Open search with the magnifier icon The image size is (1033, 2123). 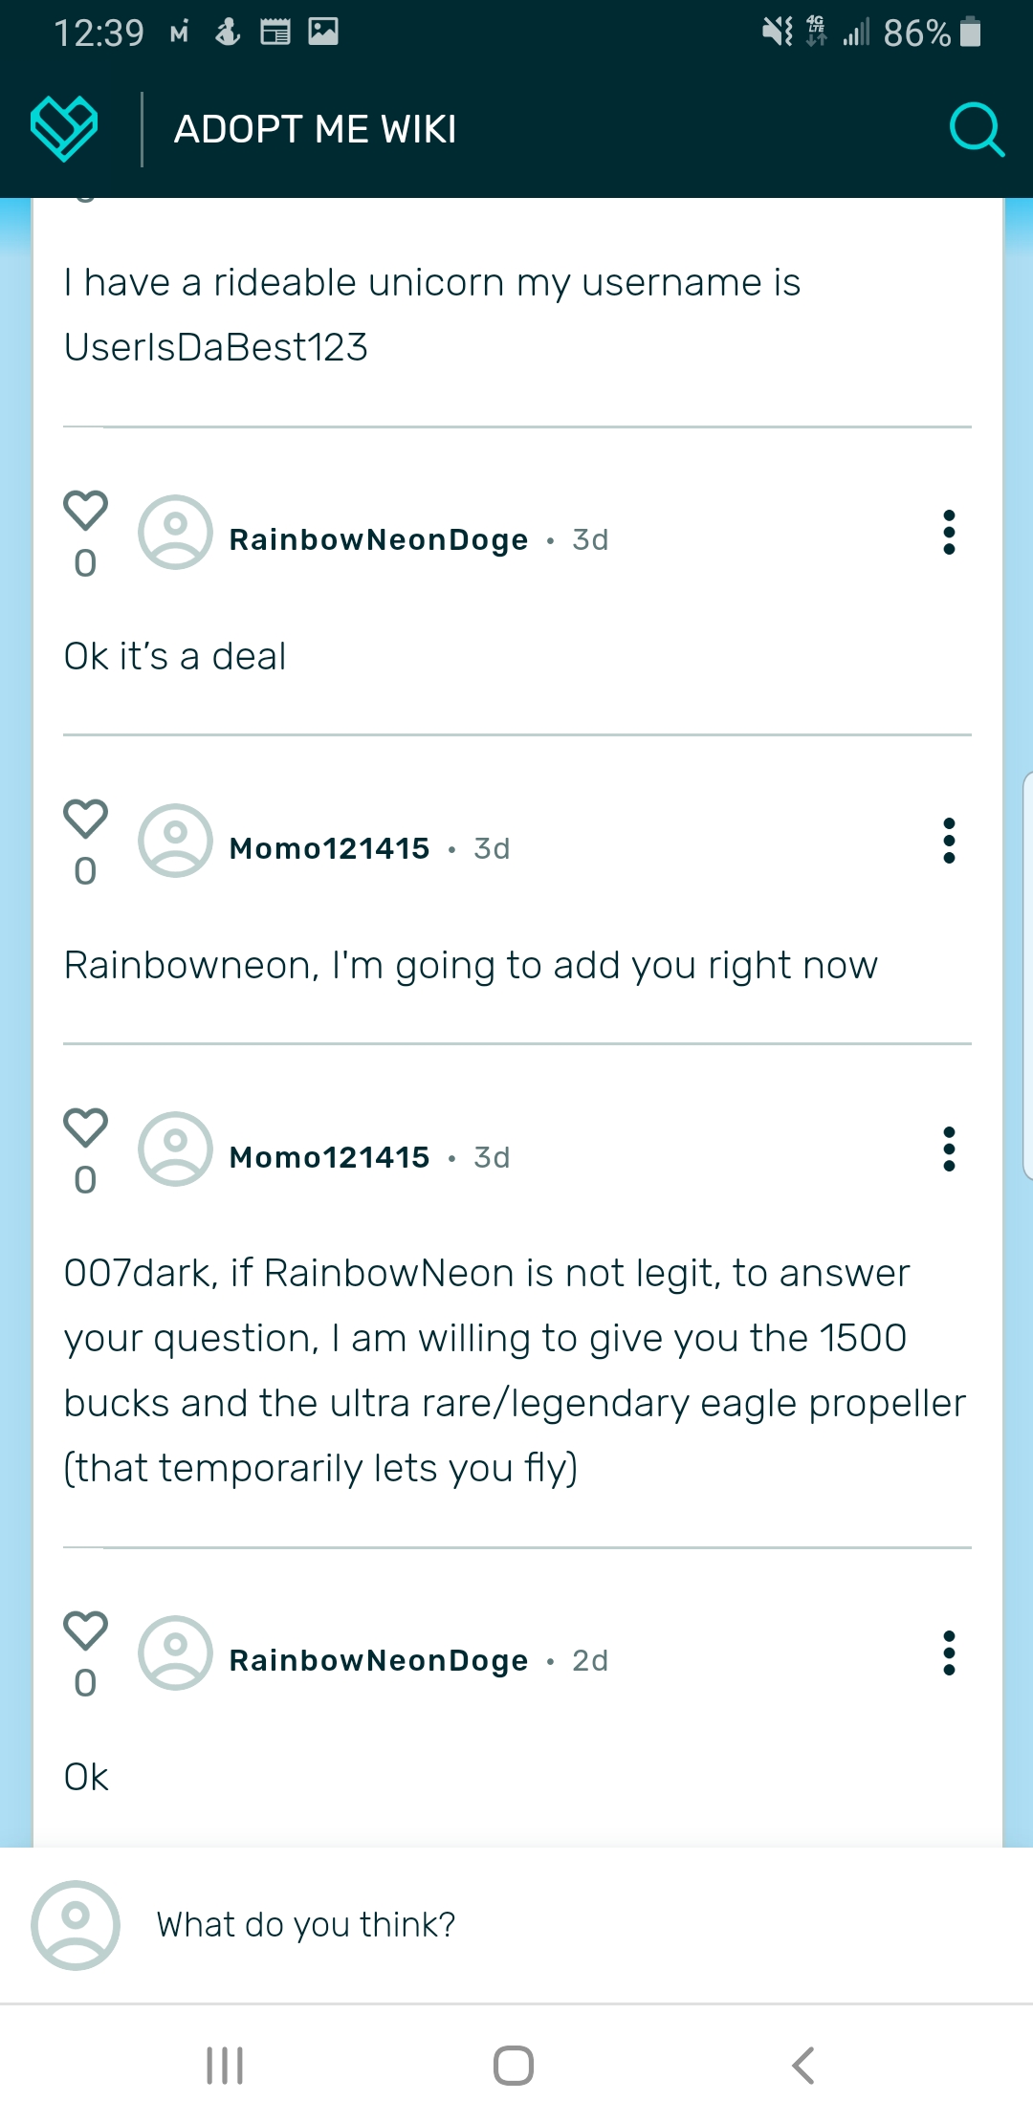[x=976, y=129]
